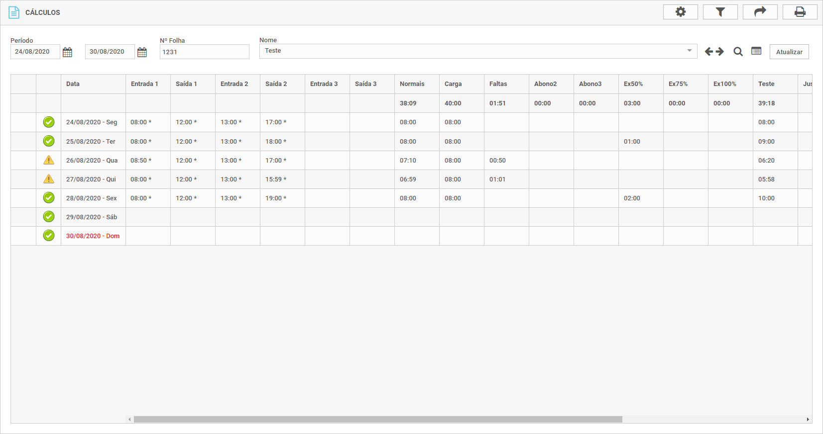Click the filter funnel icon

pyautogui.click(x=720, y=12)
